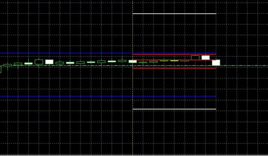Select the lower white horizontal line
This screenshot has width=268, height=156.
coord(175,109)
